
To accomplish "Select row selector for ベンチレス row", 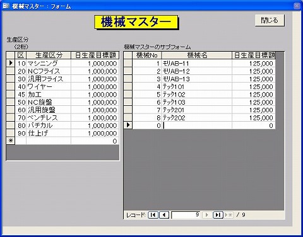I will (10, 118).
